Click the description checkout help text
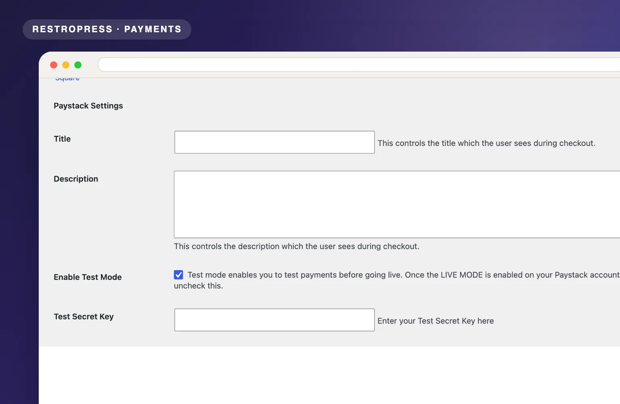This screenshot has height=404, width=620. click(x=297, y=246)
